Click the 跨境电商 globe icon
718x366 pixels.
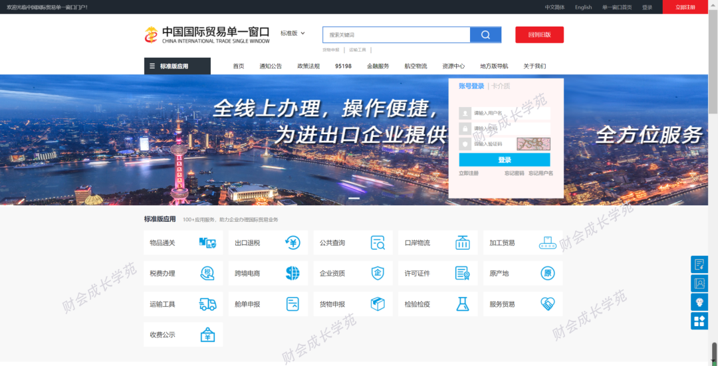point(293,274)
